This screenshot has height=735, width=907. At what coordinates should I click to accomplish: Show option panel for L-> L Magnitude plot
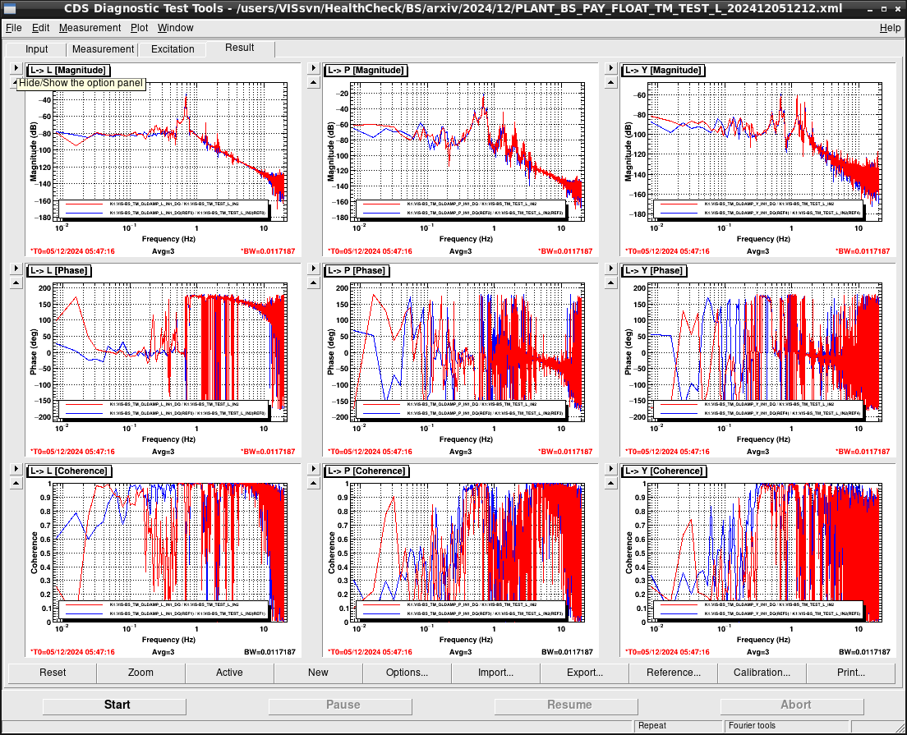click(16, 68)
